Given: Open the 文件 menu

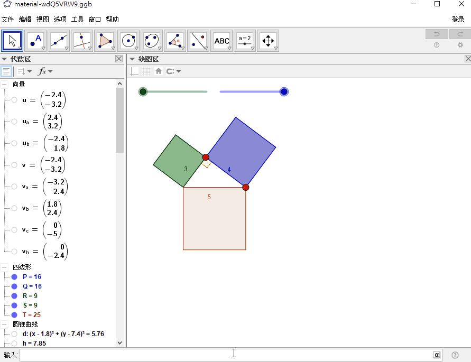Looking at the screenshot, I should coord(8,19).
